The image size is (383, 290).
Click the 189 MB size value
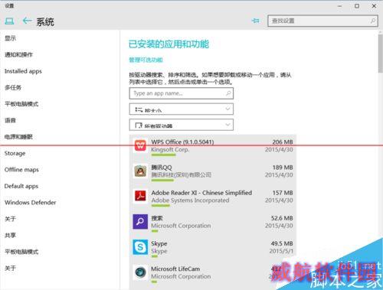click(283, 168)
